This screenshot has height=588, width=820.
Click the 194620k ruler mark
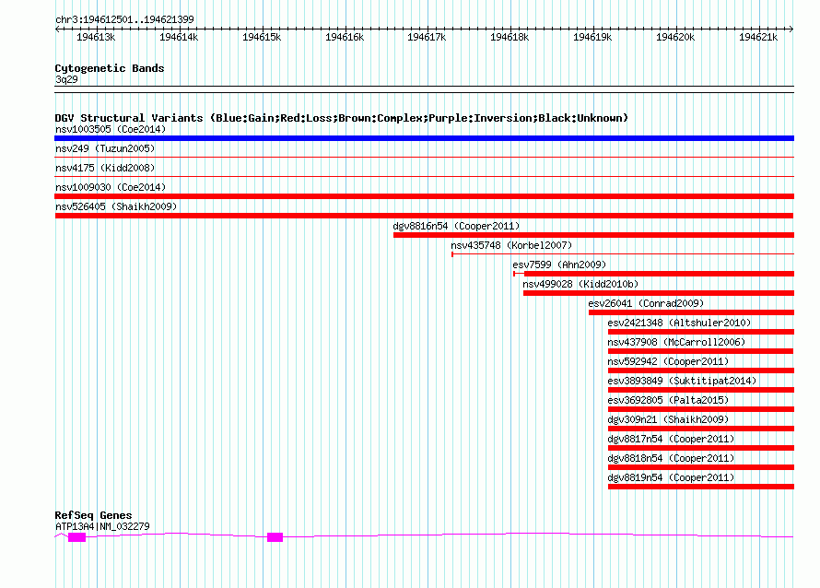tap(675, 37)
